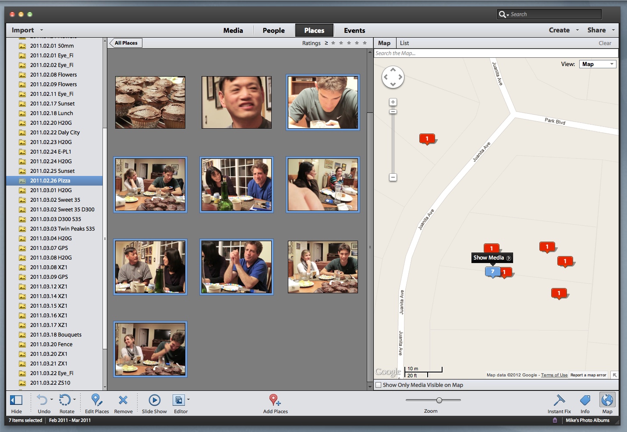The width and height of the screenshot is (627, 432).
Task: Adjust the thumbnail Zoom slider
Action: tap(439, 400)
